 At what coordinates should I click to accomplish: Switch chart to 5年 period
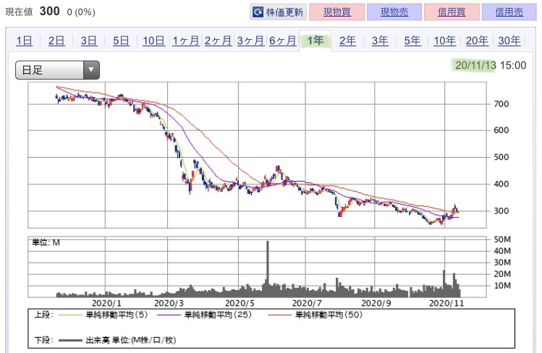pos(412,41)
